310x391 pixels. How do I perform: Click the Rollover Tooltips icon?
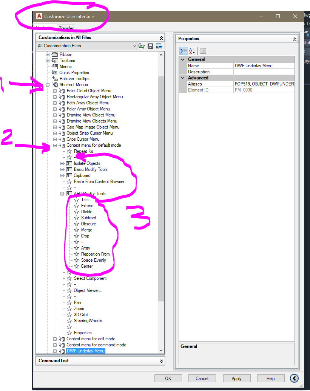pos(55,79)
